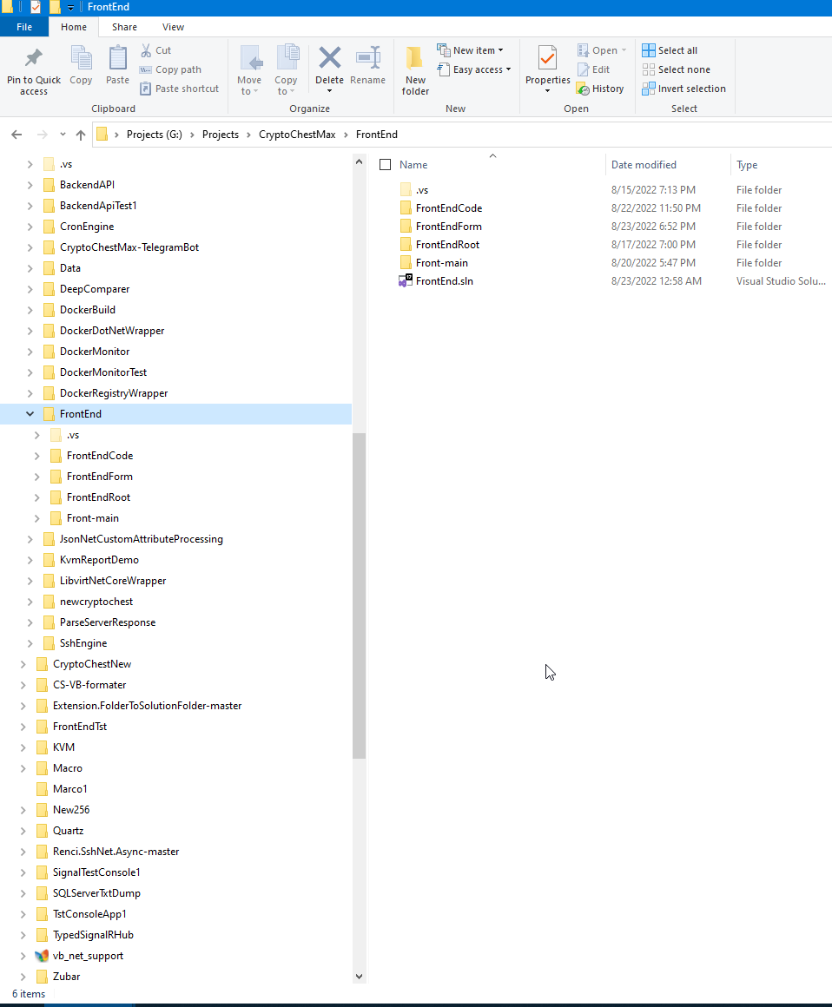The height and width of the screenshot is (1007, 832).
Task: Open the Properties icon
Action: pos(547,58)
